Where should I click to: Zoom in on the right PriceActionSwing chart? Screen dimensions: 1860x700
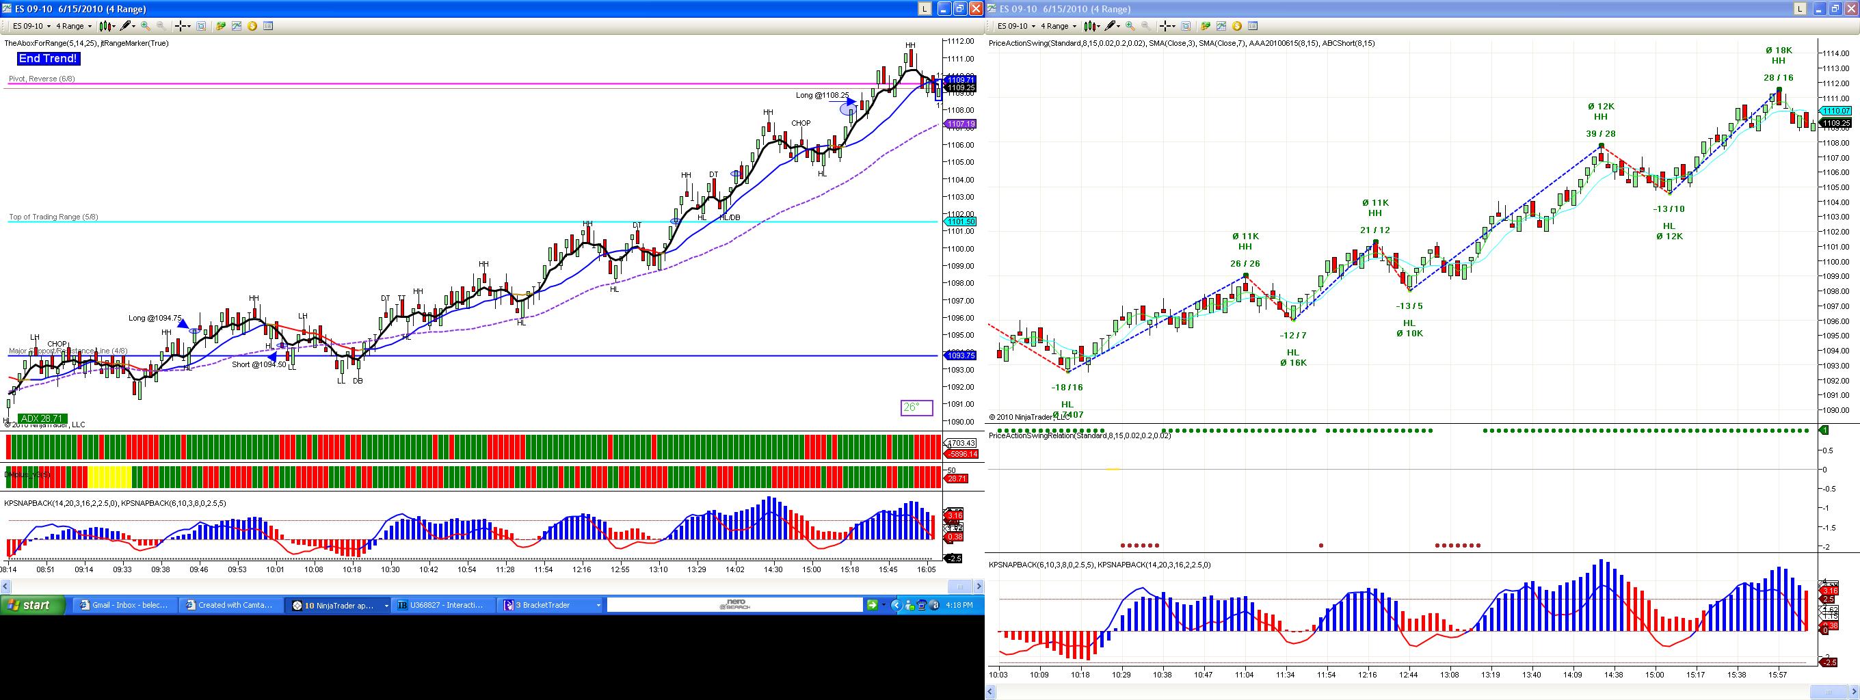tap(1131, 26)
